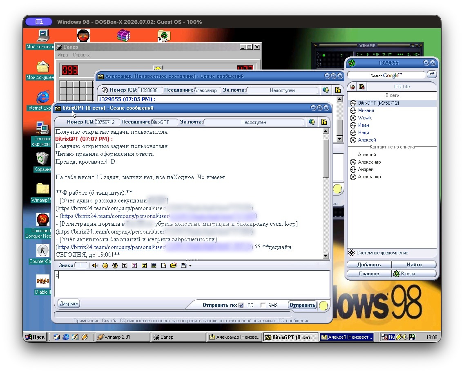This screenshot has width=464, height=373.
Task: Collapse 'Контакт не из списка' group
Action: point(392,147)
